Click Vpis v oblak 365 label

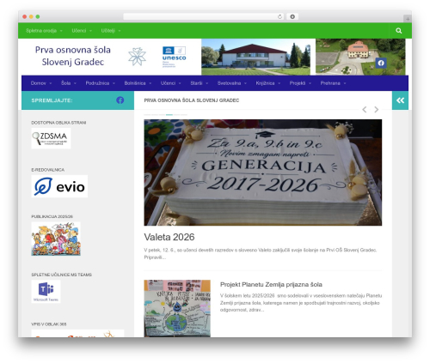(x=49, y=324)
